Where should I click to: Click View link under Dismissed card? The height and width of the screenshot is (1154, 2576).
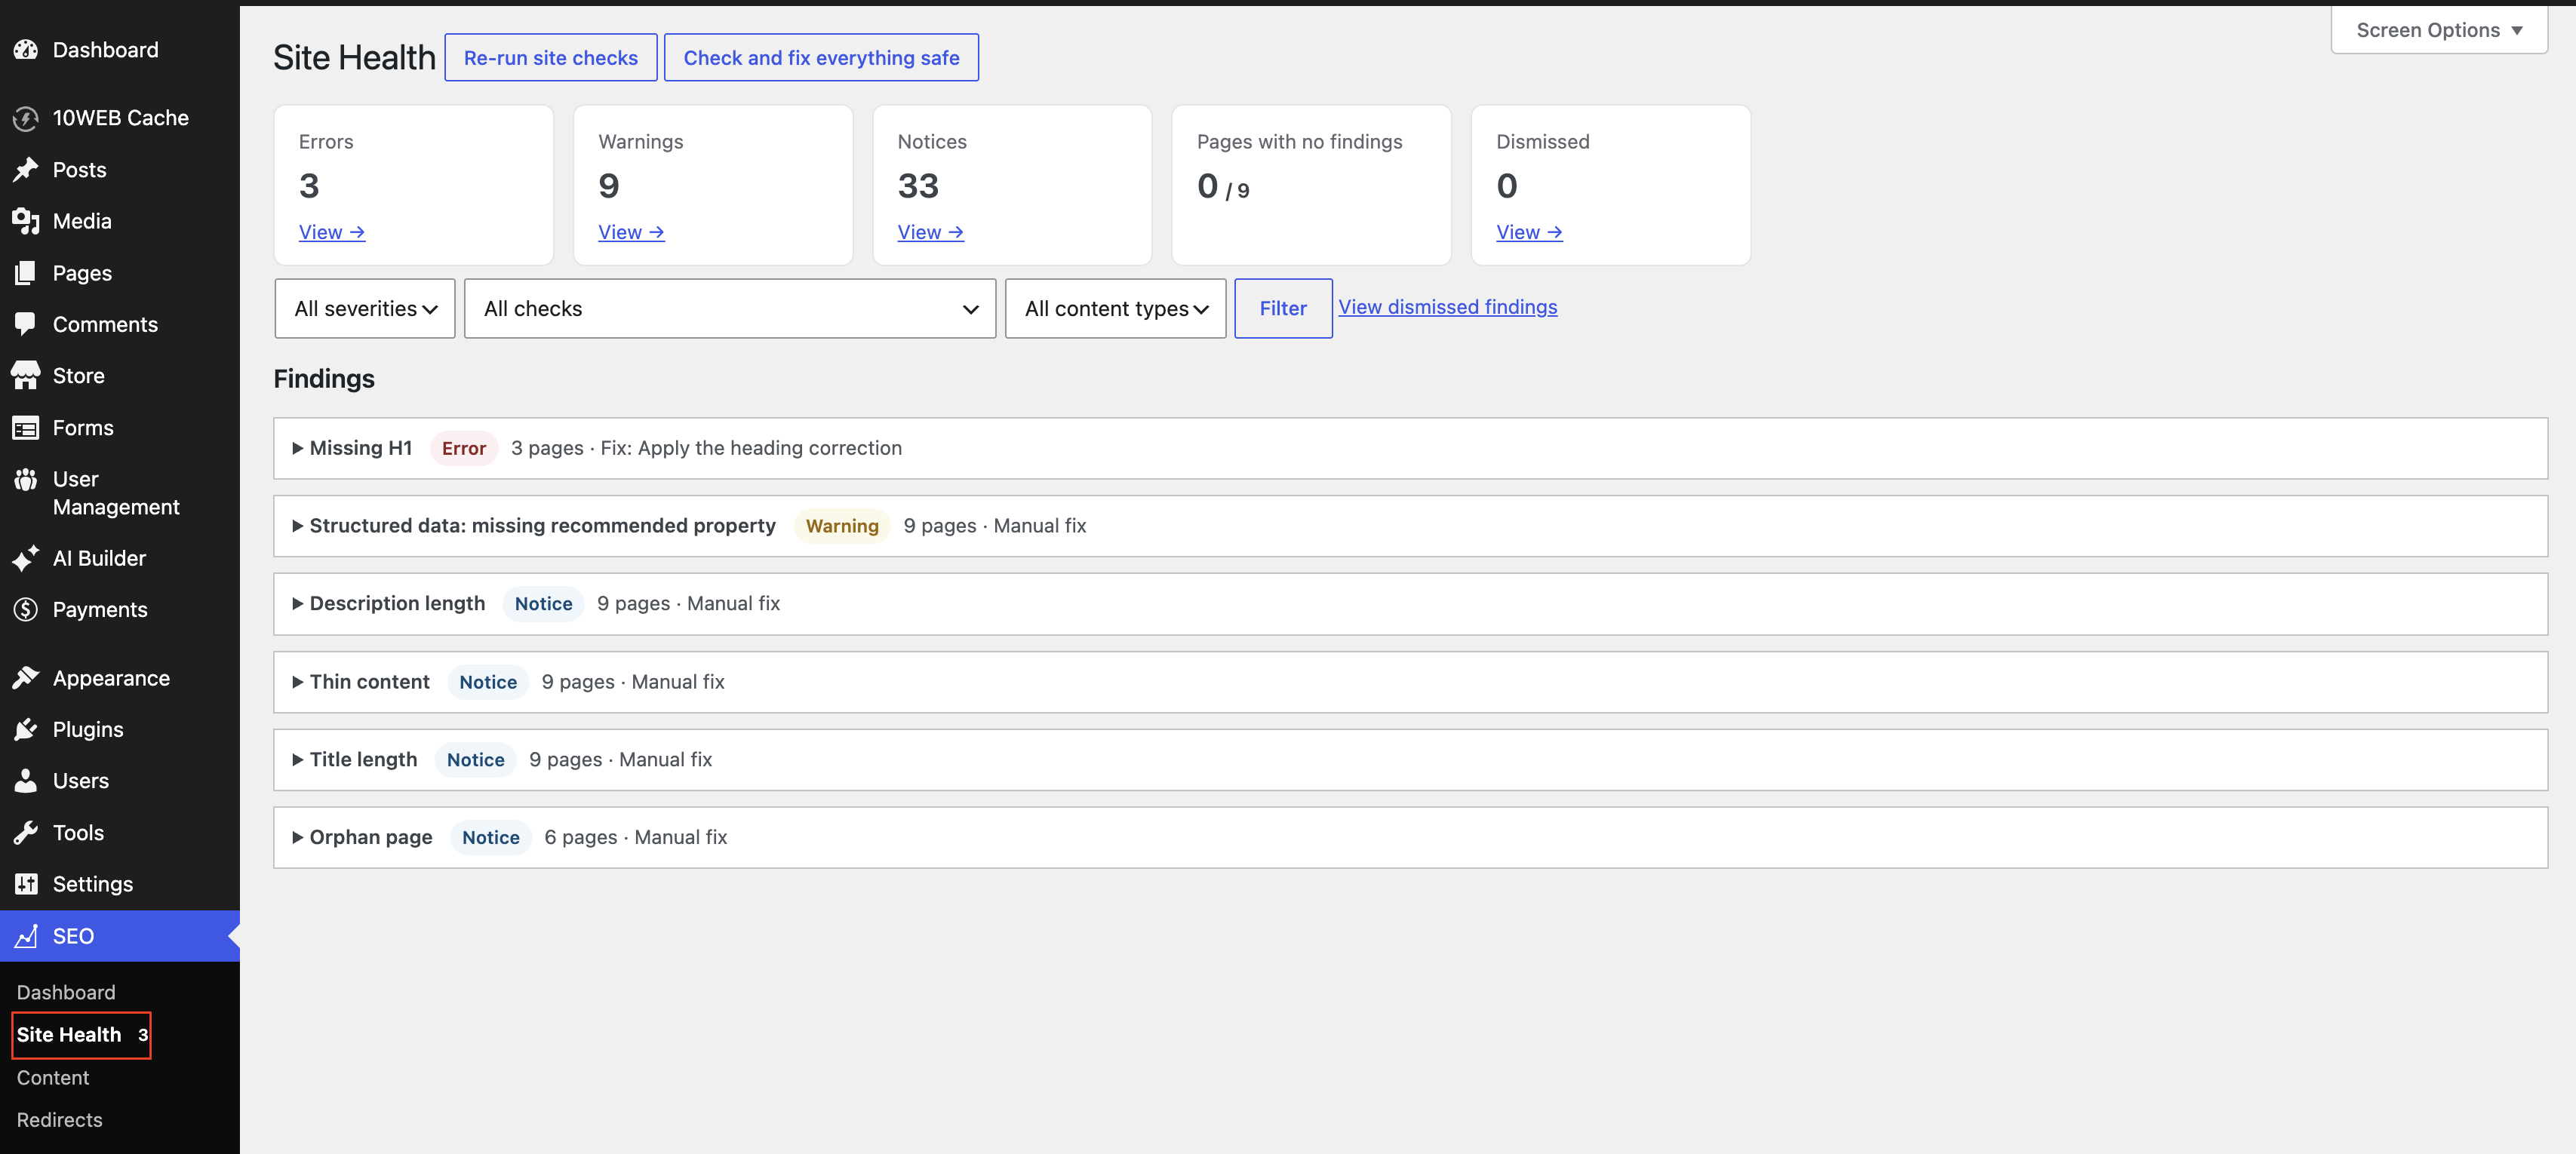click(1529, 232)
